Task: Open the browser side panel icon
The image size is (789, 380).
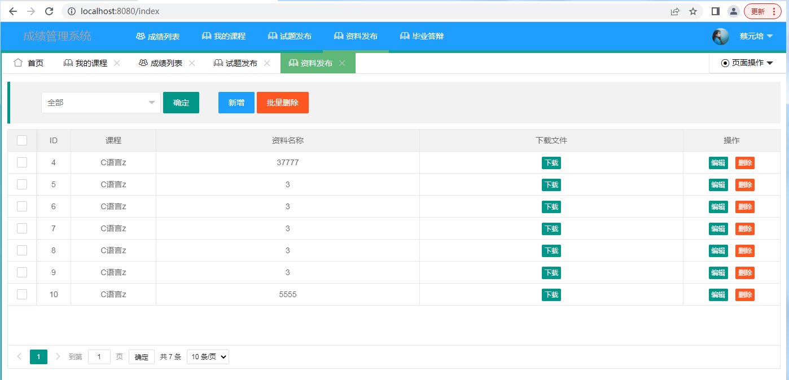Action: 715,11
